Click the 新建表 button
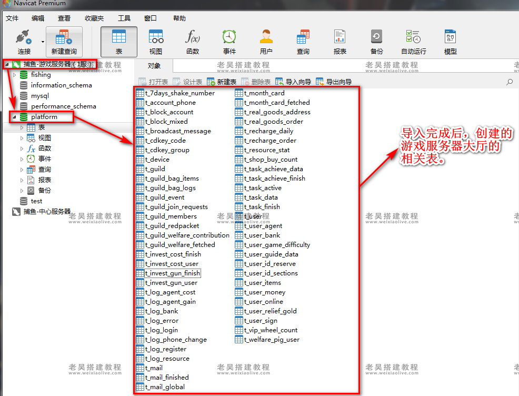 tap(222, 82)
